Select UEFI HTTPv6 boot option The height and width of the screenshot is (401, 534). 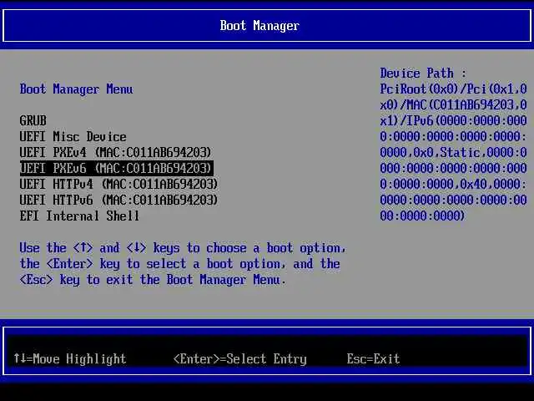tap(118, 200)
